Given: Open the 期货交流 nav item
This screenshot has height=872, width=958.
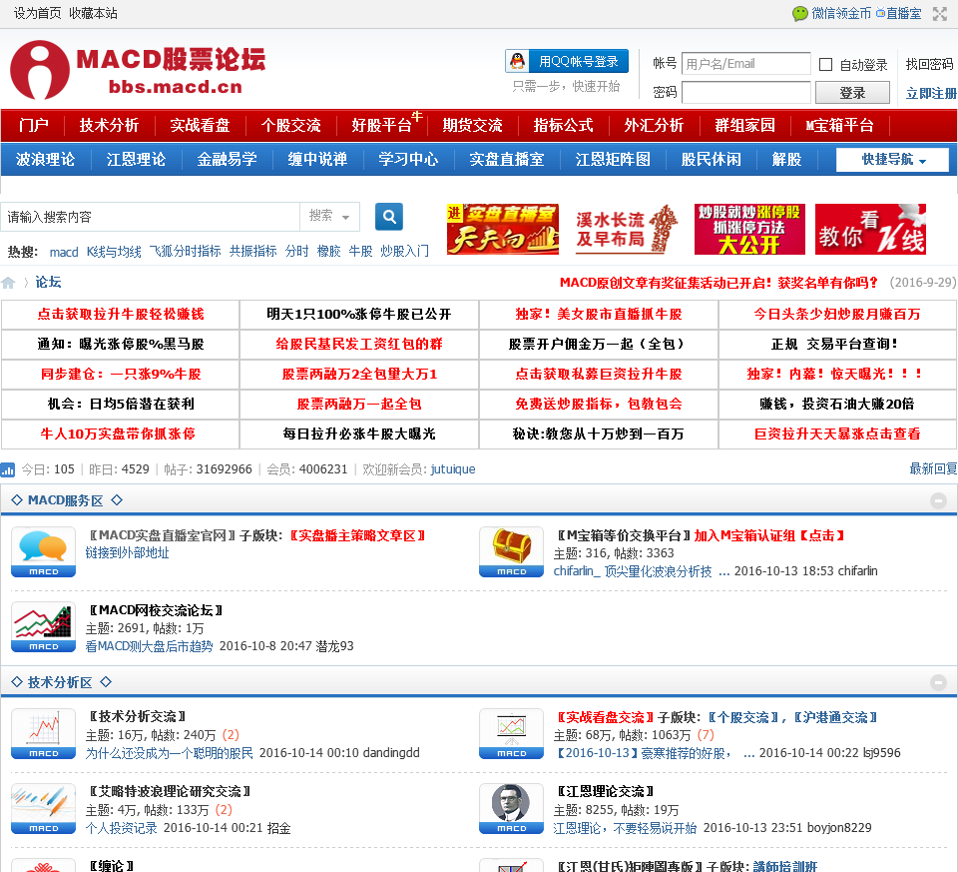Looking at the screenshot, I should click(x=472, y=126).
